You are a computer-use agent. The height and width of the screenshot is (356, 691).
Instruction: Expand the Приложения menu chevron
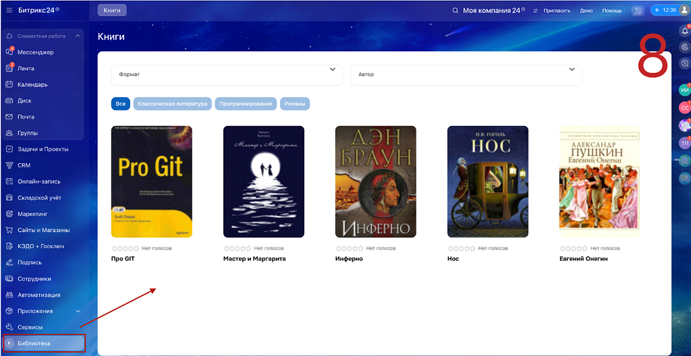tap(78, 311)
